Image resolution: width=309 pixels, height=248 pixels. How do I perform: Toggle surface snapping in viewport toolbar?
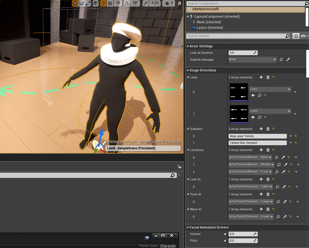(103, 3)
